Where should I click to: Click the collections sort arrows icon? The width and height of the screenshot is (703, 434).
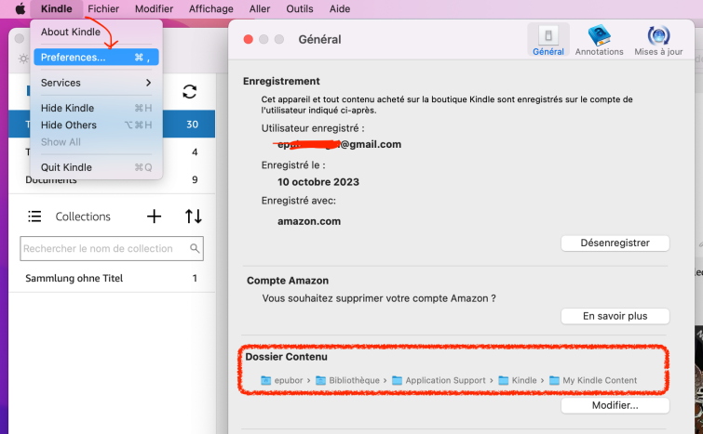(194, 217)
